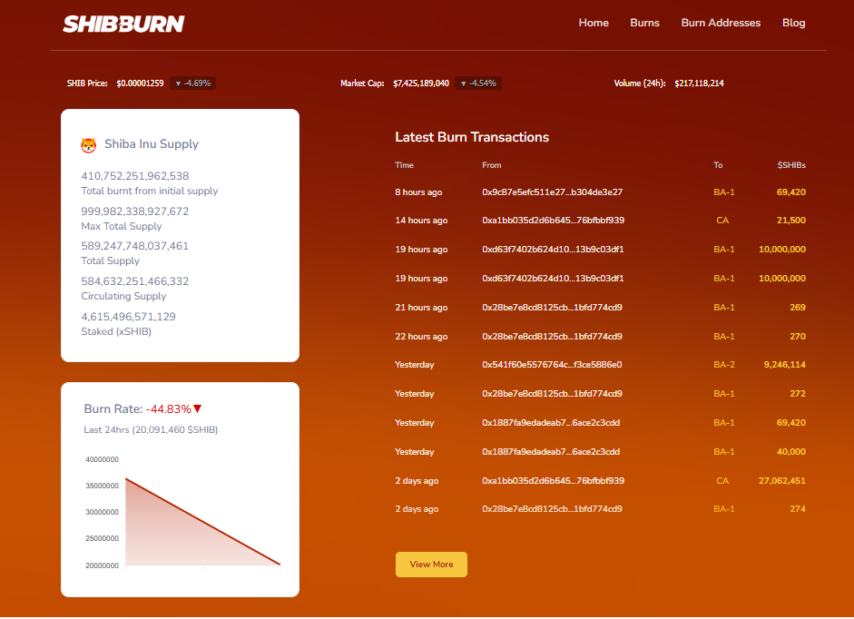This screenshot has height=619, width=854.
Task: Open sender address 0x9c87e5efc511e27...b304de3e27
Action: click(553, 192)
